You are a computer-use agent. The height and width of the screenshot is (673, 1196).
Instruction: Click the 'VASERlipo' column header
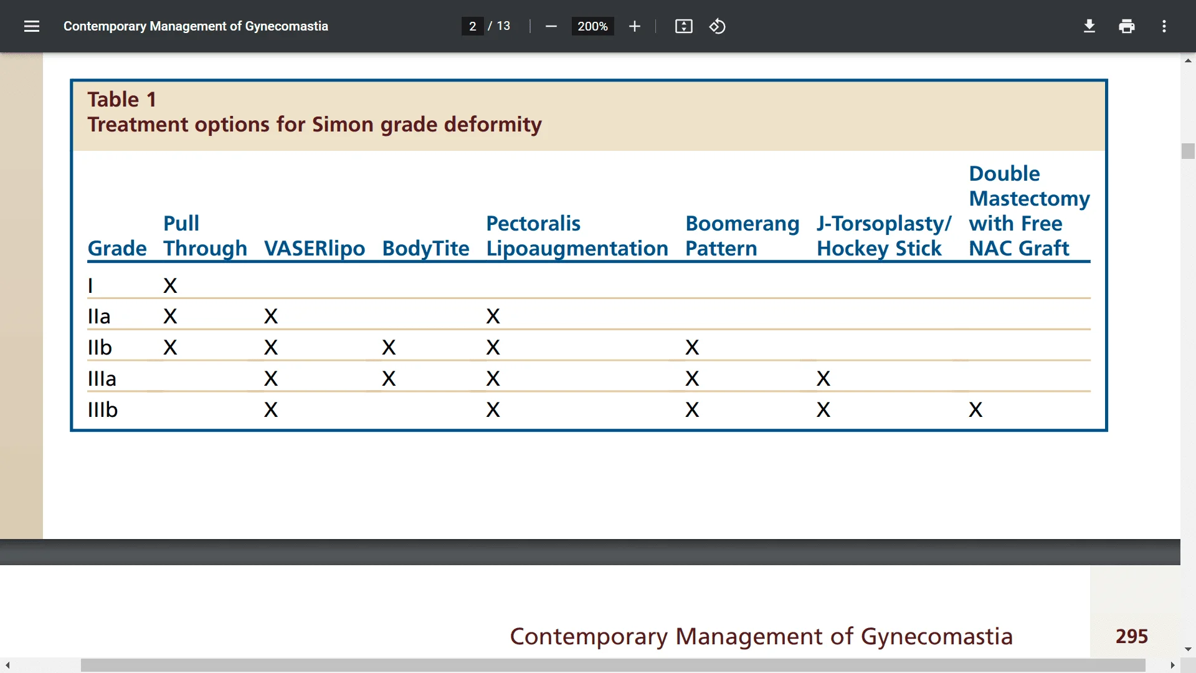(x=315, y=248)
